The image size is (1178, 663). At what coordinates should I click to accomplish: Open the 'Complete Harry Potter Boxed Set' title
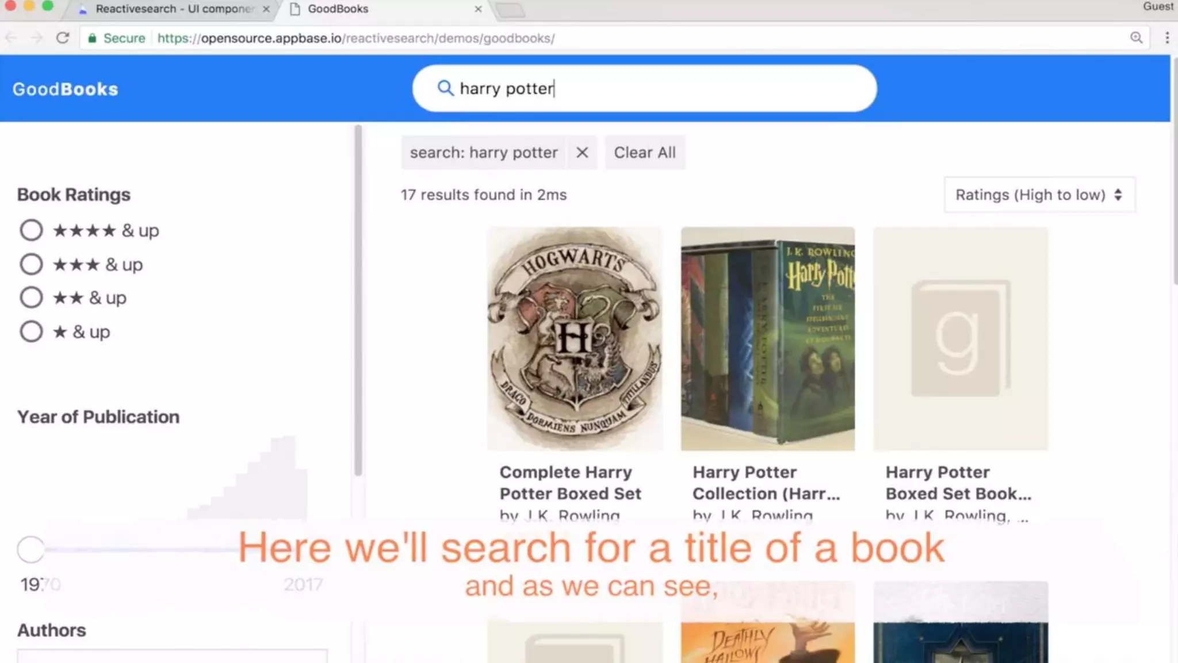coord(570,483)
